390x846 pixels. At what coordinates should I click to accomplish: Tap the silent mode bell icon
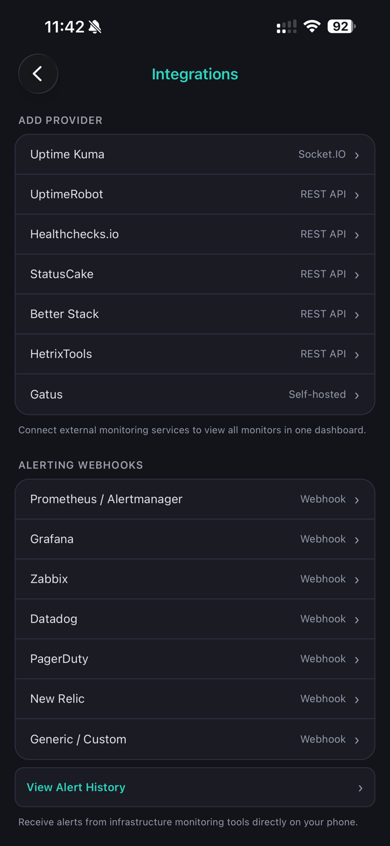click(x=95, y=27)
